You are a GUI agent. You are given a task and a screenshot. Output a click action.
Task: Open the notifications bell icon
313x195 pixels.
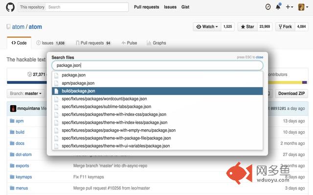coord(278,7)
